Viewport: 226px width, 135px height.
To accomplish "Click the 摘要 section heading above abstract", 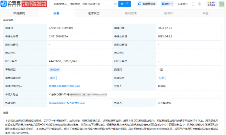I will 6,113.
